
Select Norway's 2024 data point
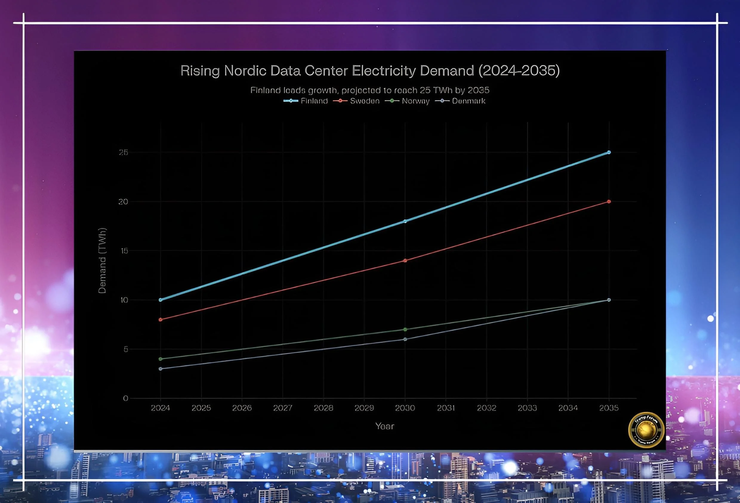[161, 359]
